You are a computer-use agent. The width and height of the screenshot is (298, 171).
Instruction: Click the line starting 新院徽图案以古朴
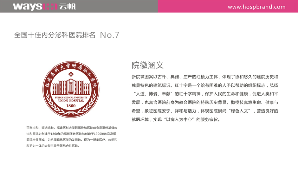205,77
